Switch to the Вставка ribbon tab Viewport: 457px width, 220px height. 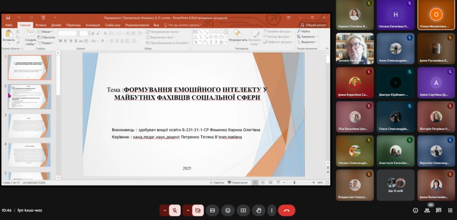[41, 25]
